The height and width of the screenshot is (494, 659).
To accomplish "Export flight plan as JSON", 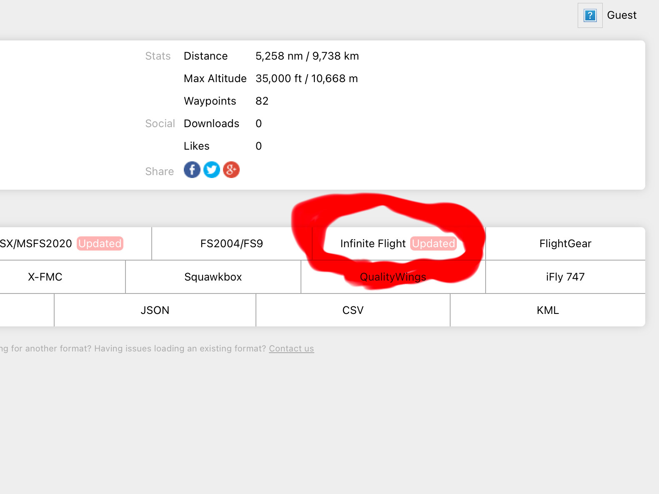I will pos(155,310).
